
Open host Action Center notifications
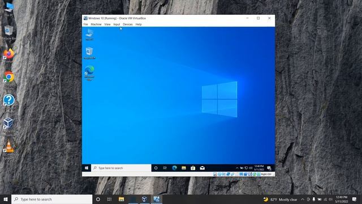pos(355,199)
